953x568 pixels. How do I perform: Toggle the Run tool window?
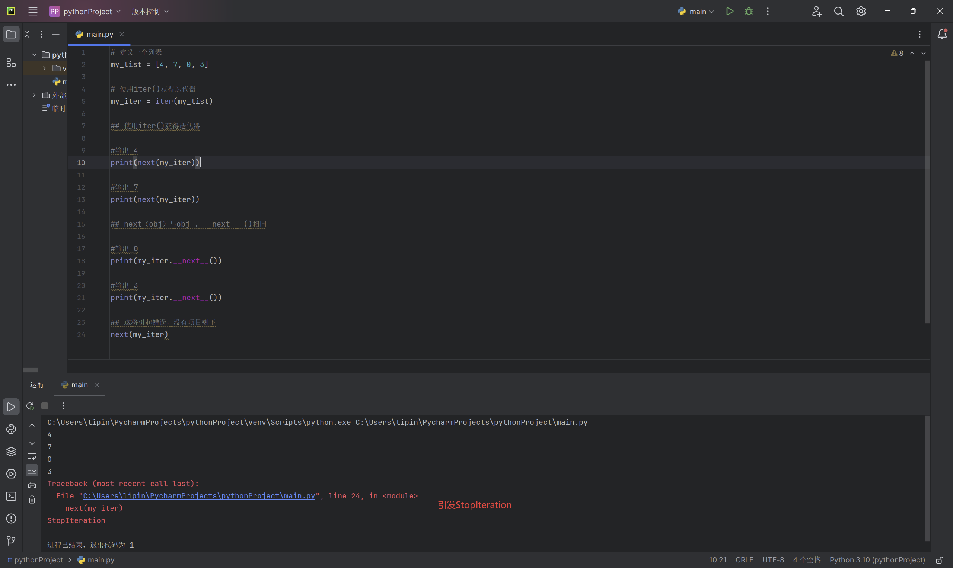[x=11, y=407]
